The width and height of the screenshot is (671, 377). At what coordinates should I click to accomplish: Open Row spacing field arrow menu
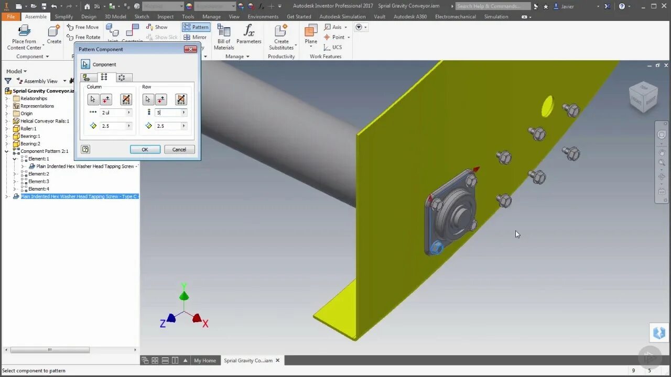(x=183, y=126)
